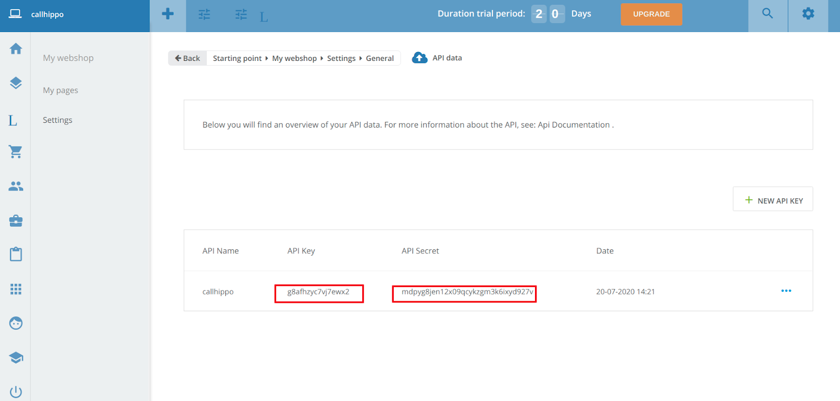Open the home icon in sidebar
Image resolution: width=840 pixels, height=401 pixels.
[16, 49]
